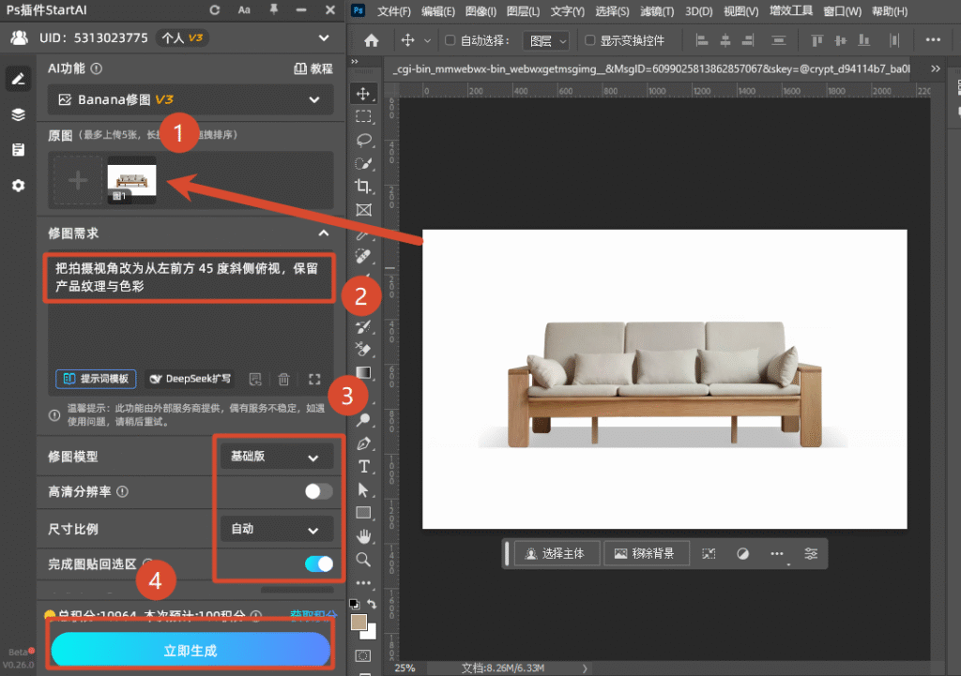Open the 图层 auto-select target dropdown

pyautogui.click(x=546, y=41)
